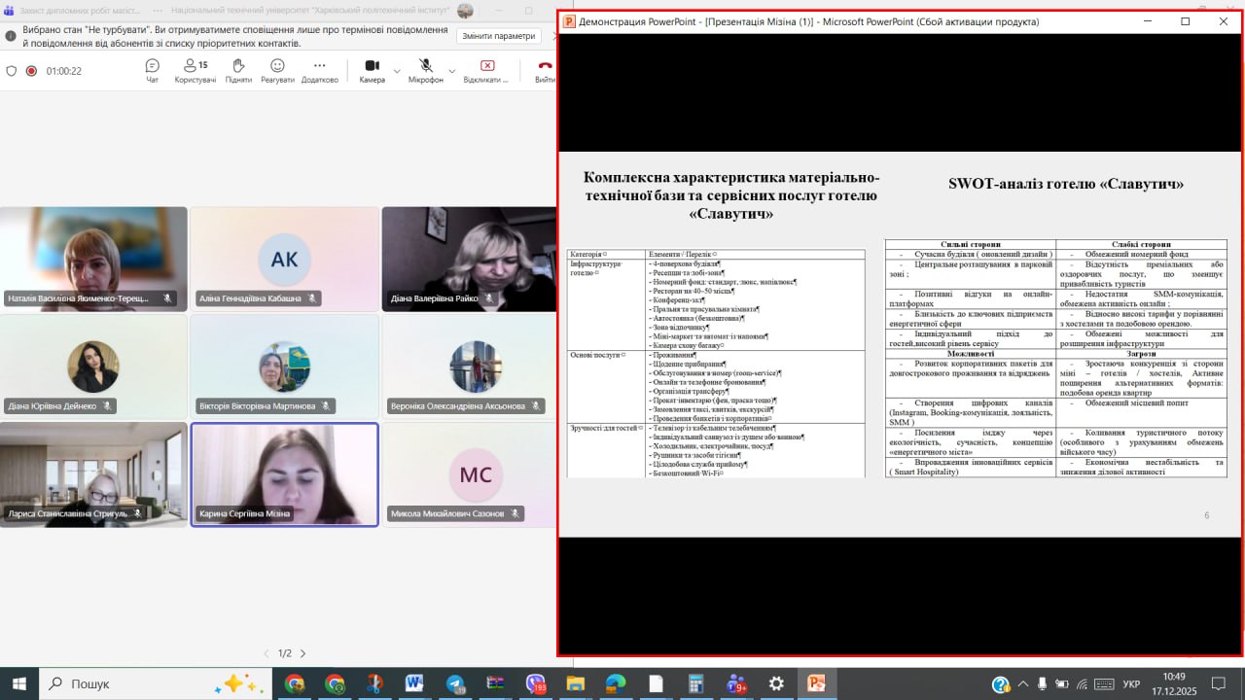Viewport: 1245px width, 700px height.
Task: Stop sharing with Відкликати button
Action: pos(486,71)
